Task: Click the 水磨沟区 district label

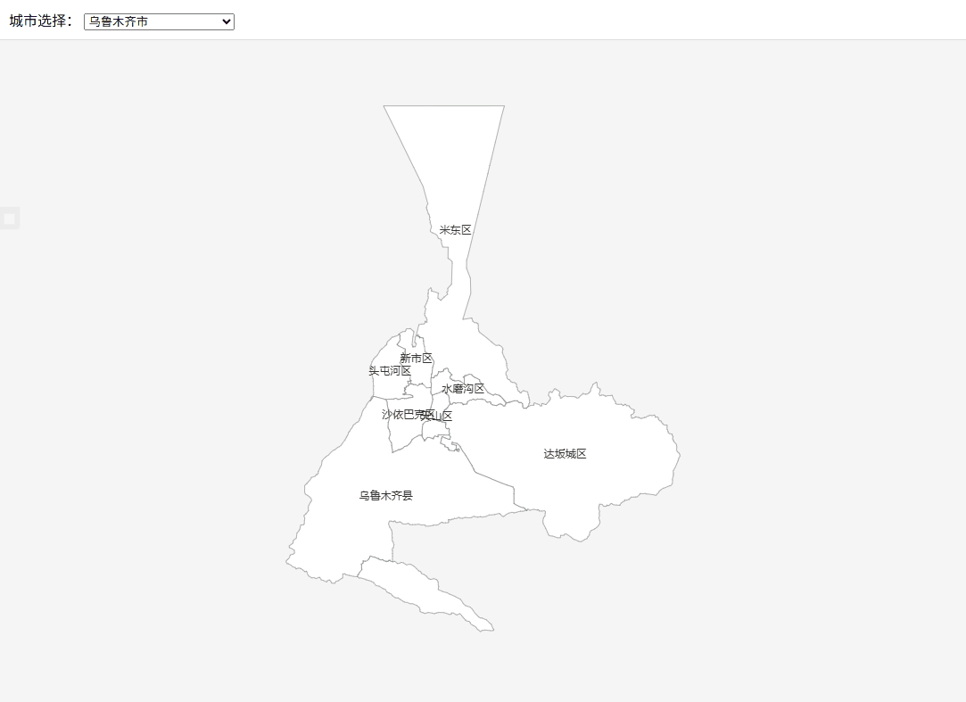Action: 463,389
